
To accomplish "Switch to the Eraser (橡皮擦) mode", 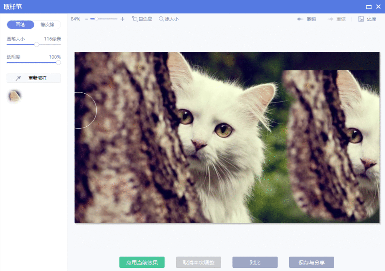I will click(47, 24).
